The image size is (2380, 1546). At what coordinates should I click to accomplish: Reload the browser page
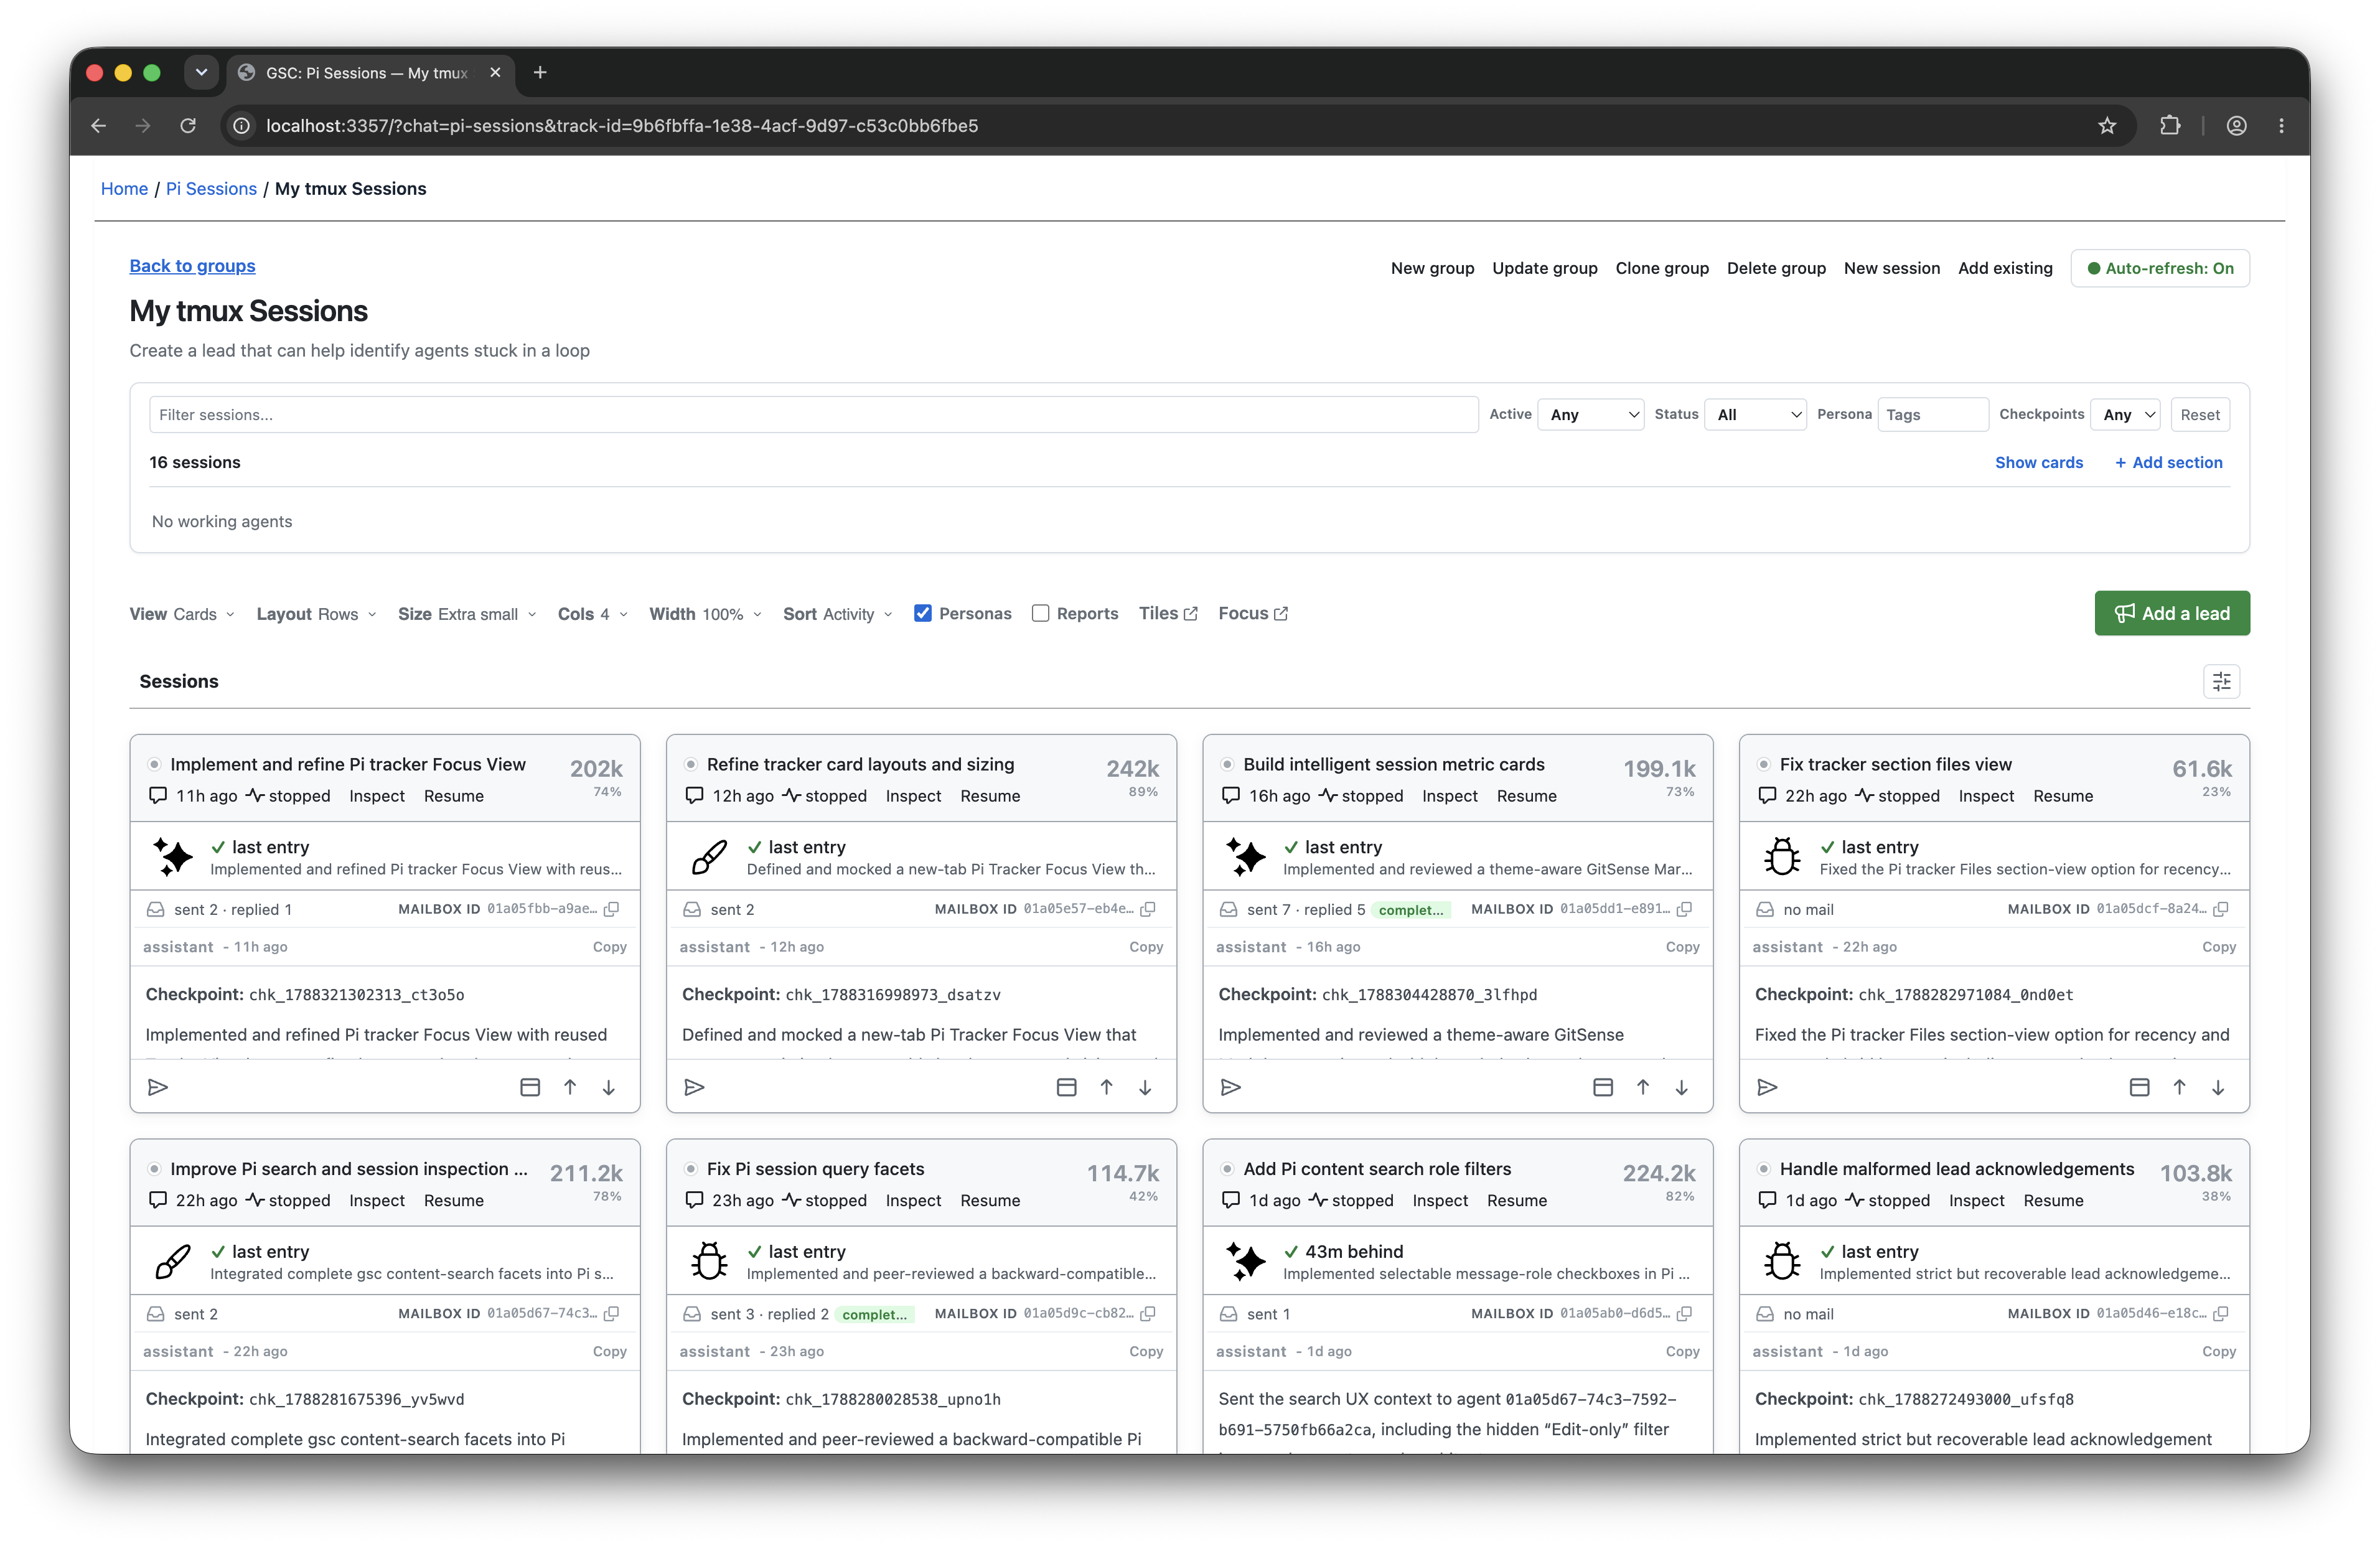(188, 126)
